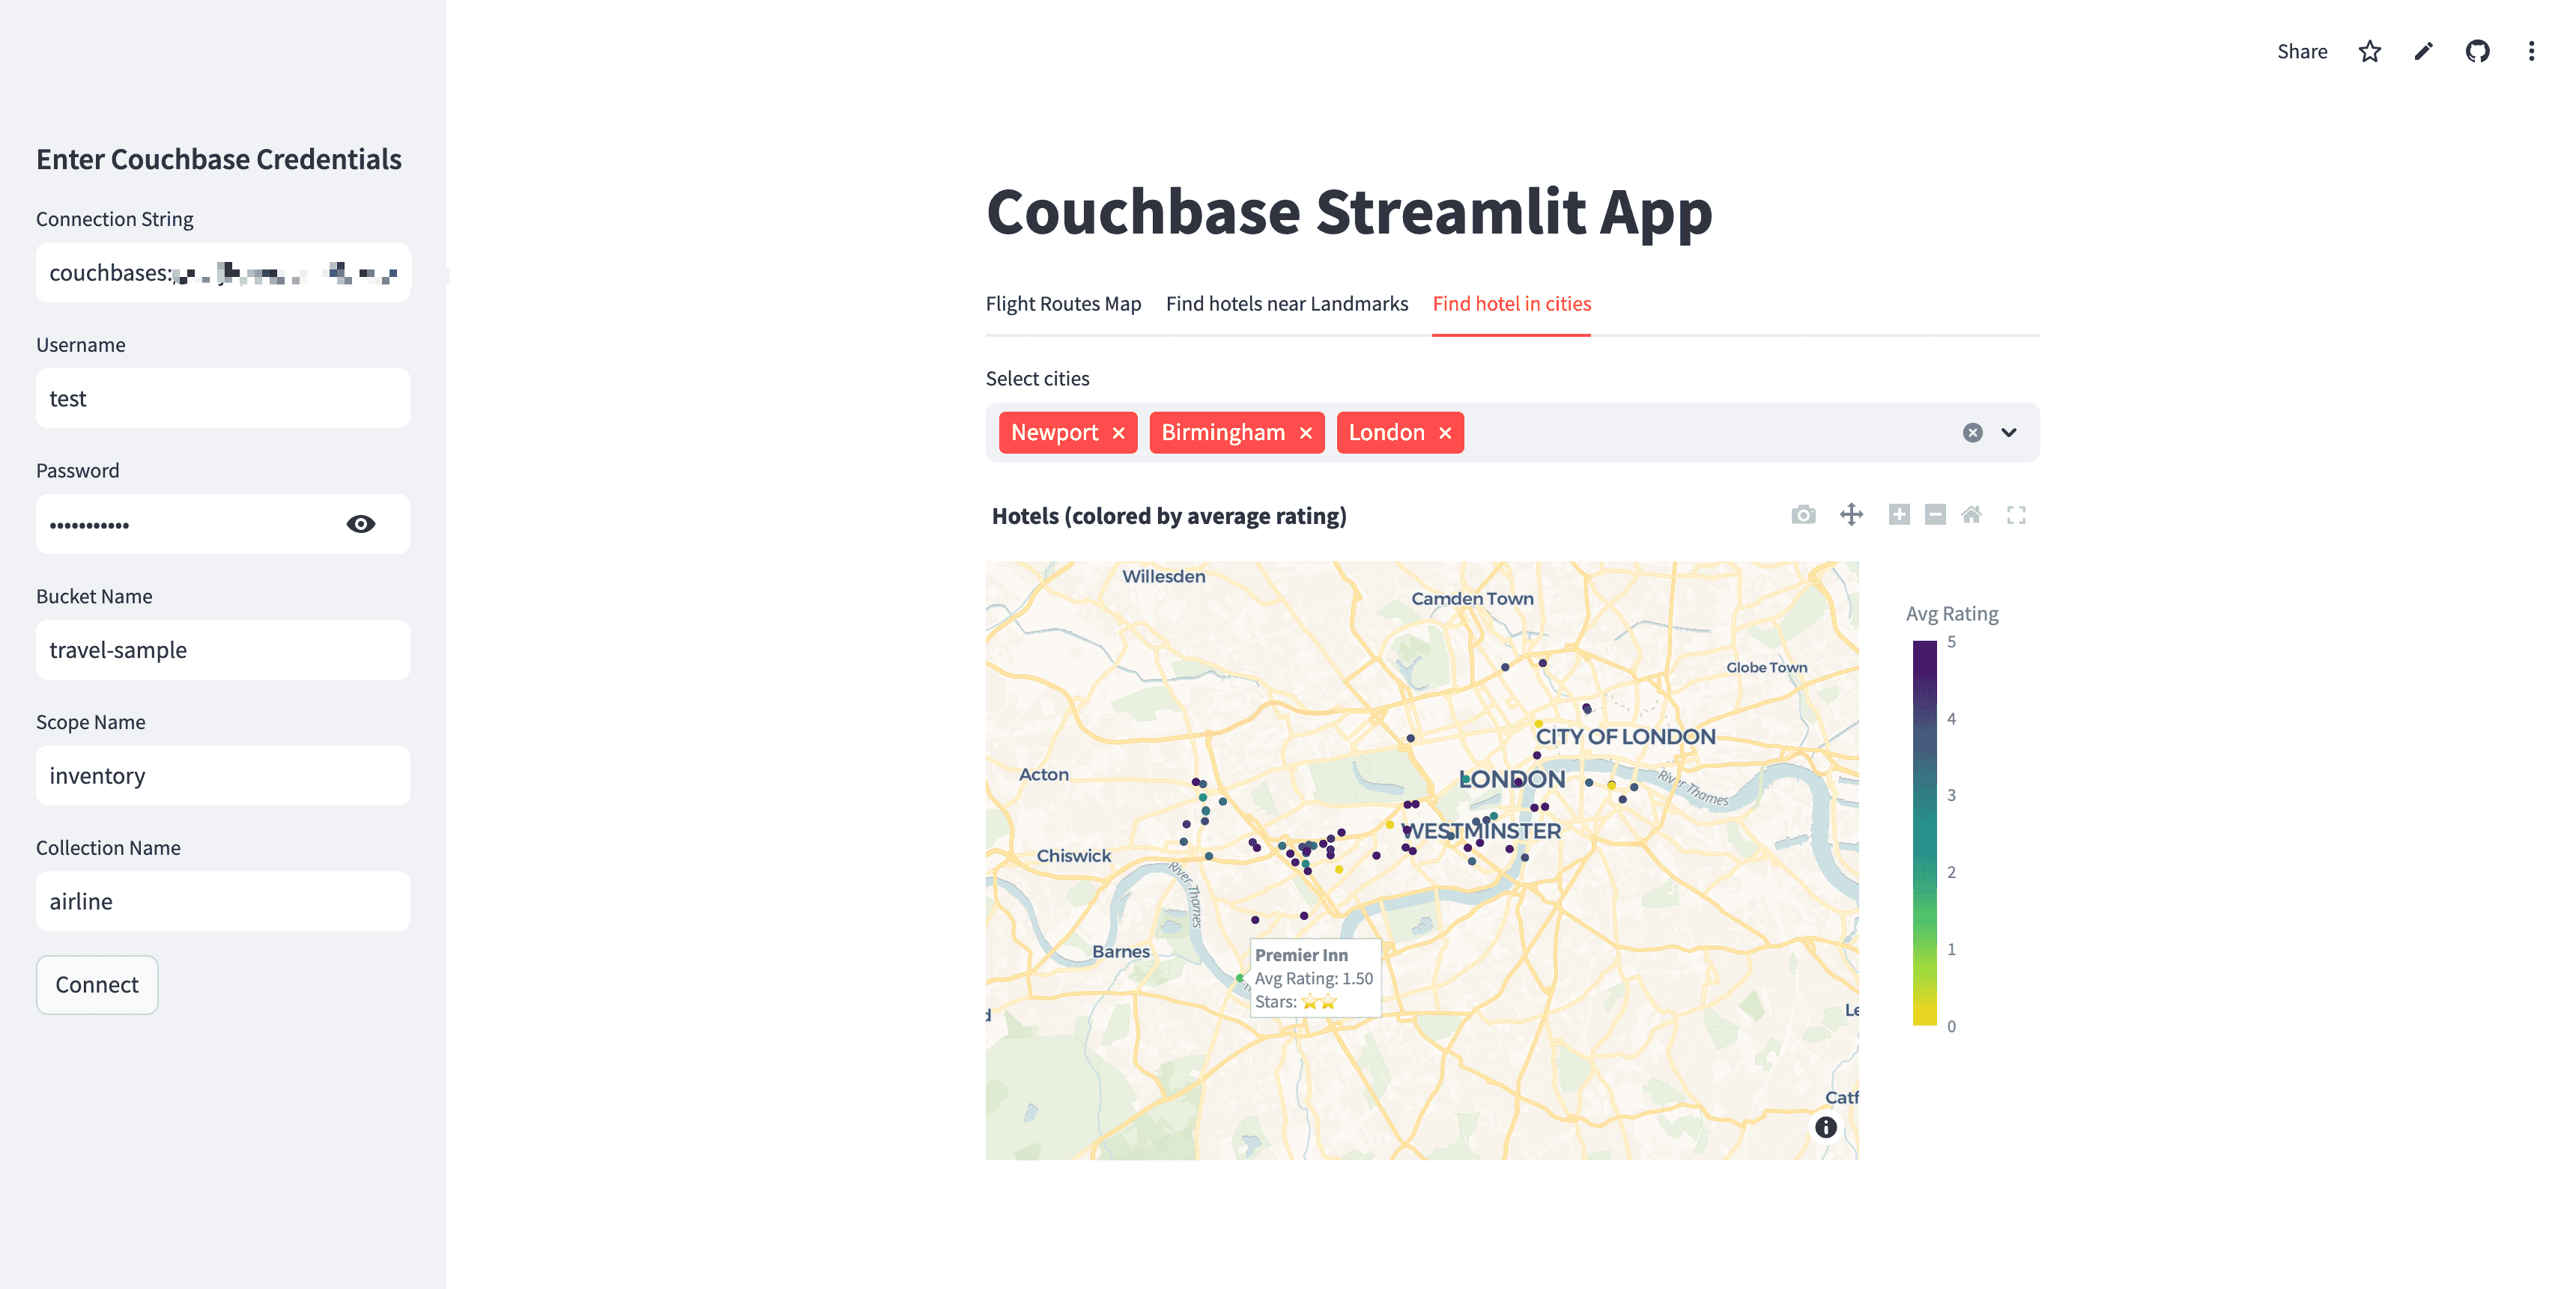Clear all selected cities

click(1972, 433)
